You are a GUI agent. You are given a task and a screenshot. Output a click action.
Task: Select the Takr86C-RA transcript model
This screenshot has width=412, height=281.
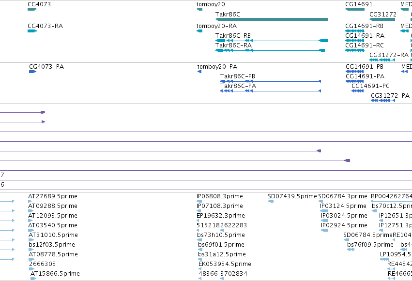(x=270, y=50)
